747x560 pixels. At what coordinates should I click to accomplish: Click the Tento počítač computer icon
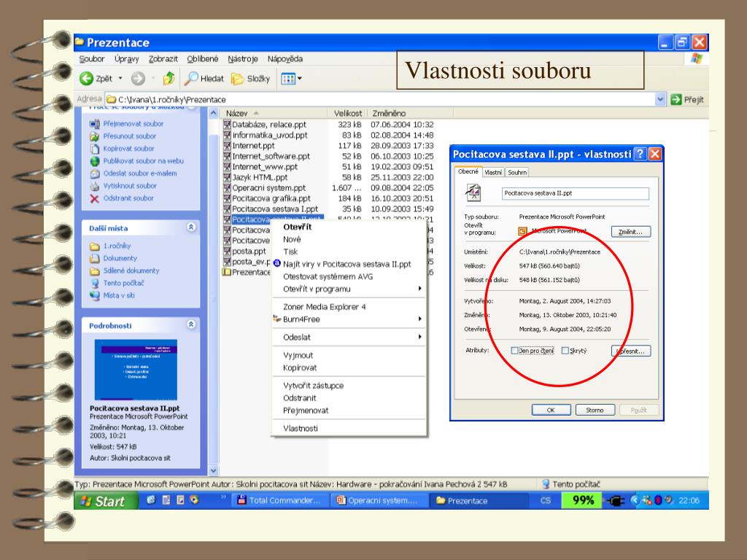pyautogui.click(x=94, y=284)
